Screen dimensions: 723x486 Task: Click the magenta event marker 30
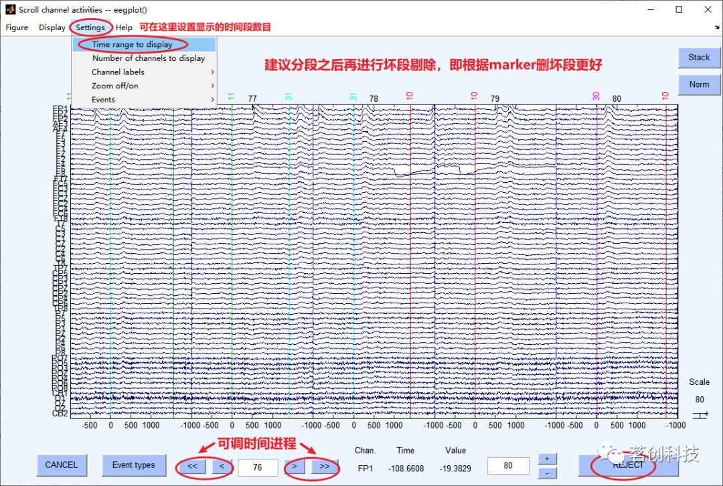click(x=596, y=96)
